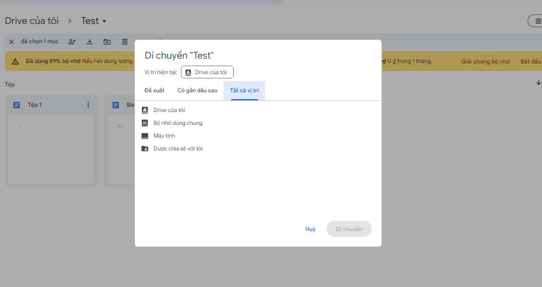This screenshot has height=287, width=542.
Task: Click the current location Drive của tôi chip
Action: (x=207, y=73)
